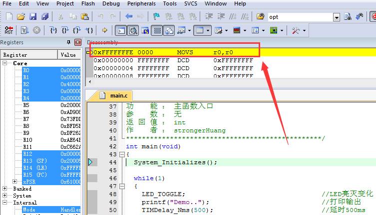Click the Step Over braces icon

tap(65, 30)
